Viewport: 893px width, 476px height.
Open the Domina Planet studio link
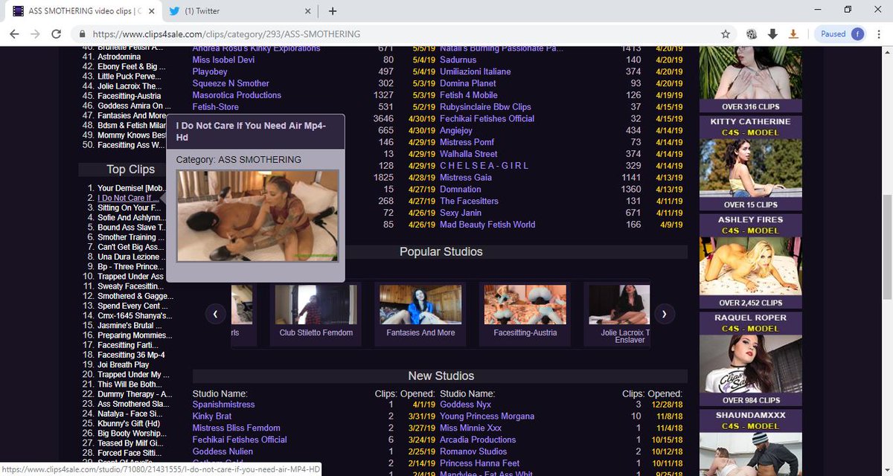468,83
